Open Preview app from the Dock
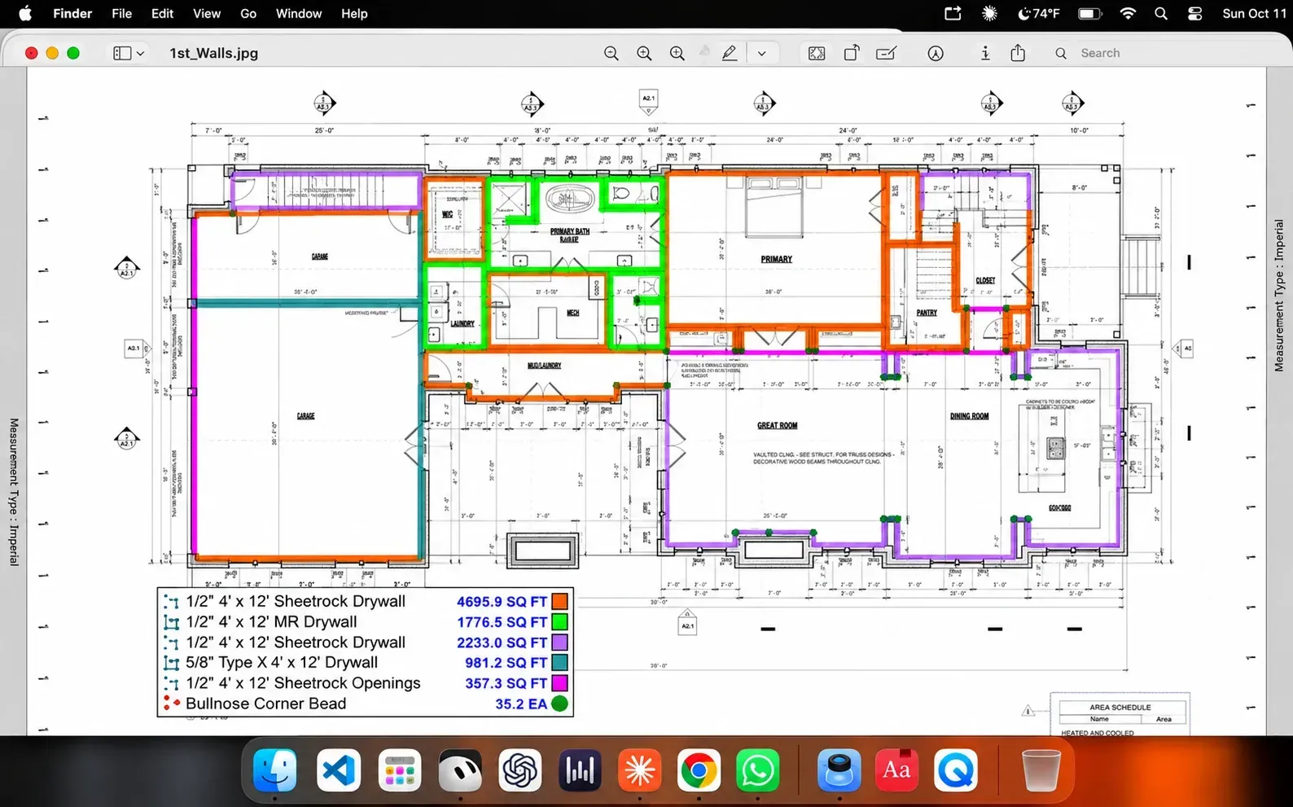1293x807 pixels. tap(839, 770)
